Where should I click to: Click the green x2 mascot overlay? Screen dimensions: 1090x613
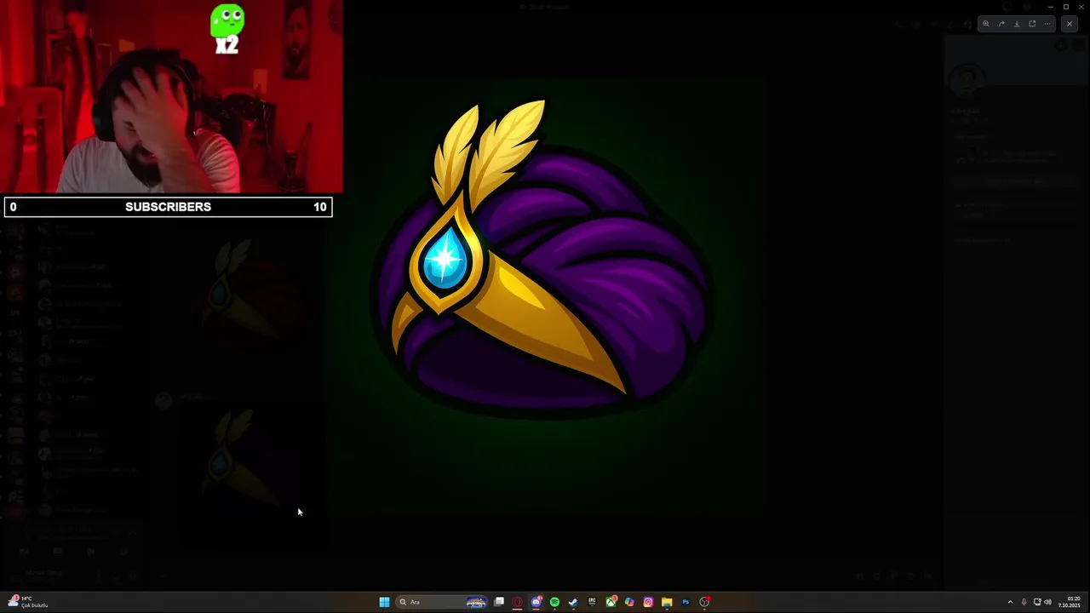pos(227,30)
